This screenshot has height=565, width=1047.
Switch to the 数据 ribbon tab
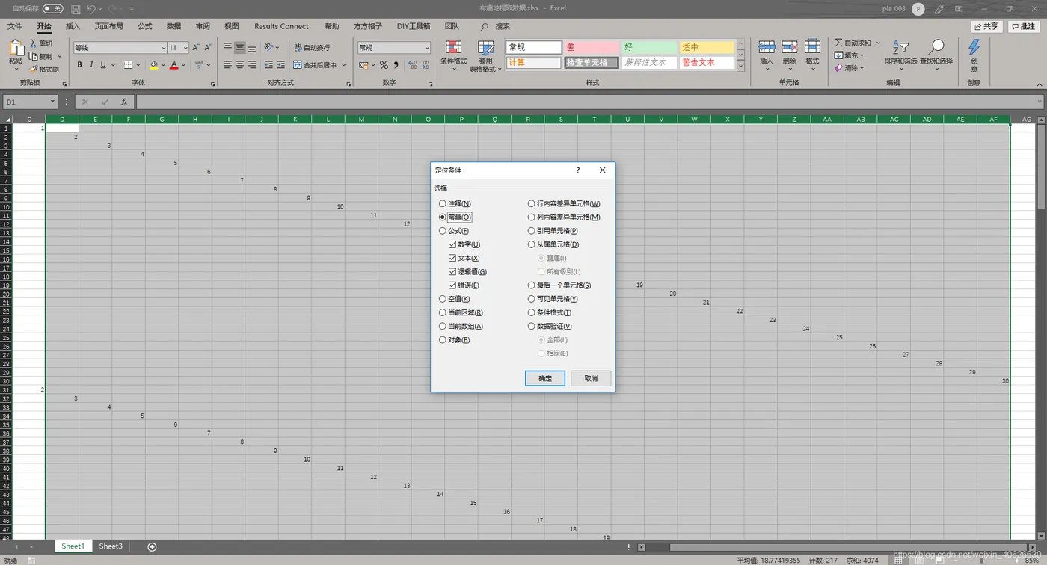coord(174,26)
